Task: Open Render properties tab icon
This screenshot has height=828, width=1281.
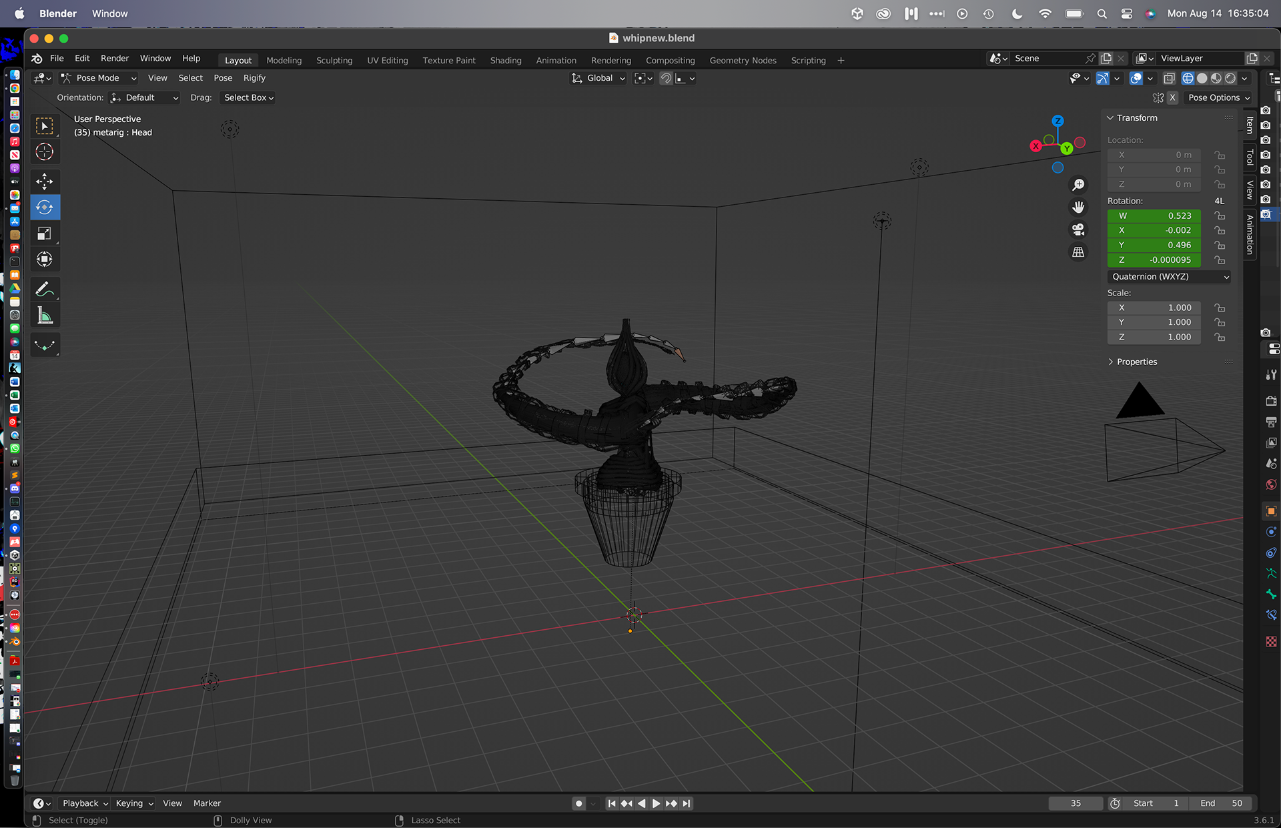Action: coord(1271,401)
